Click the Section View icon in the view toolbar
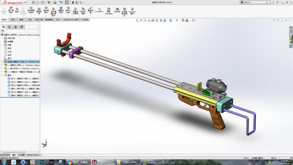Image resolution: width=293 pixels, height=165 pixels. 153,20
